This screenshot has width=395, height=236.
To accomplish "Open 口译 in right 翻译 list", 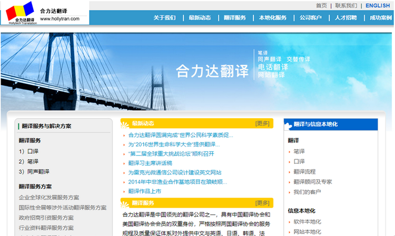I will [299, 161].
